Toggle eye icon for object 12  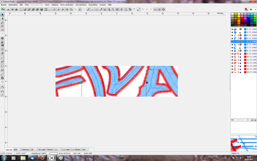[232, 63]
